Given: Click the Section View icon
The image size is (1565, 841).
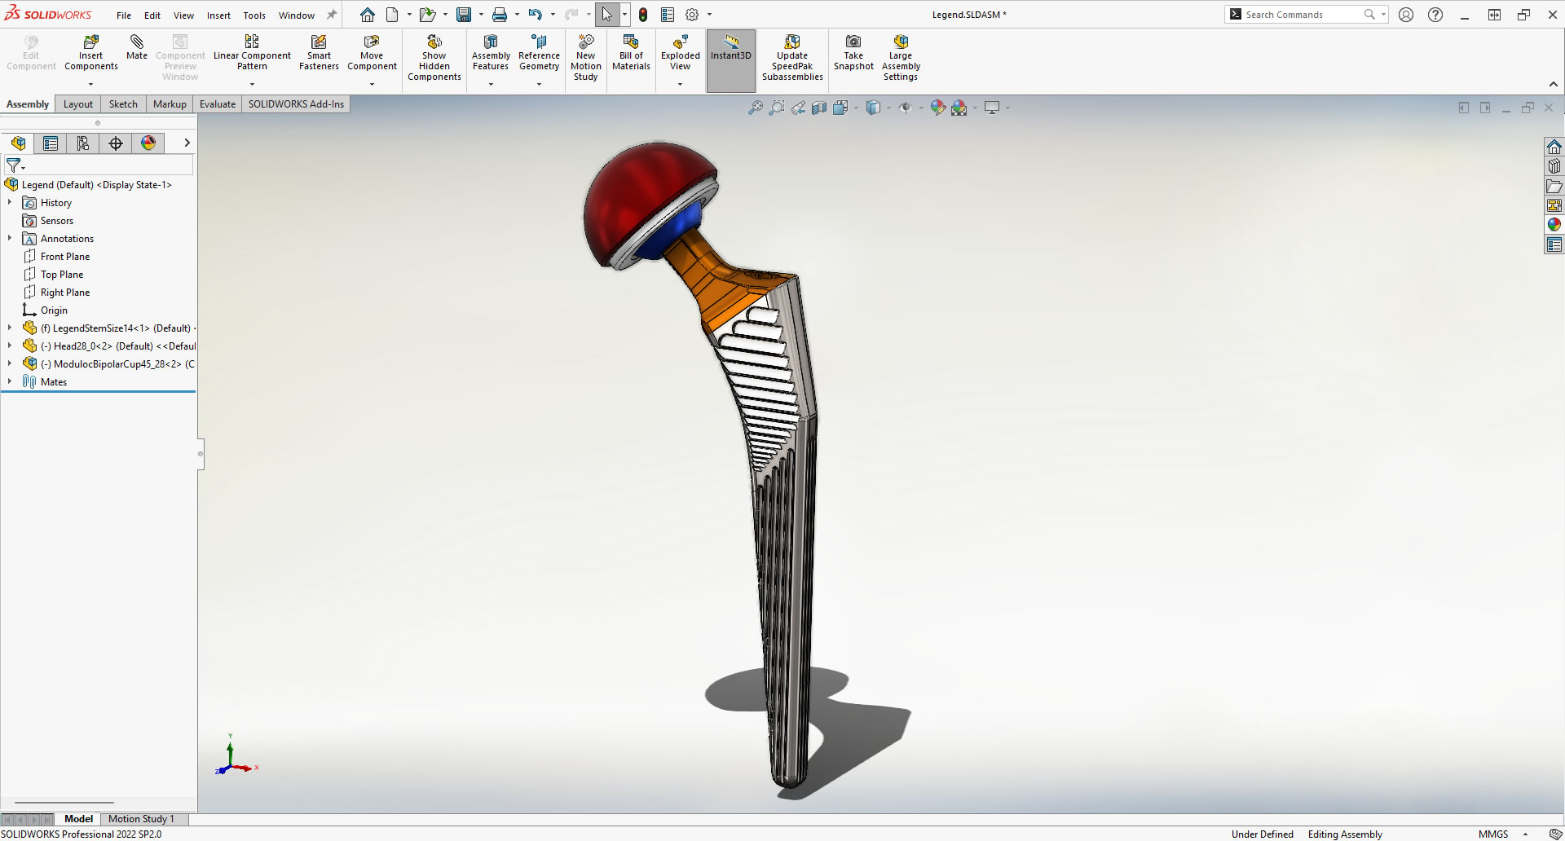Looking at the screenshot, I should click(818, 107).
